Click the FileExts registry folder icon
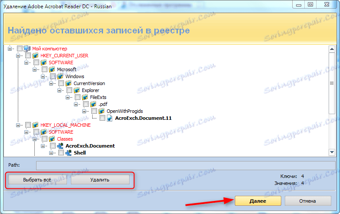Image resolution: width=340 pixels, height=214 pixels. pyautogui.click(x=85, y=97)
